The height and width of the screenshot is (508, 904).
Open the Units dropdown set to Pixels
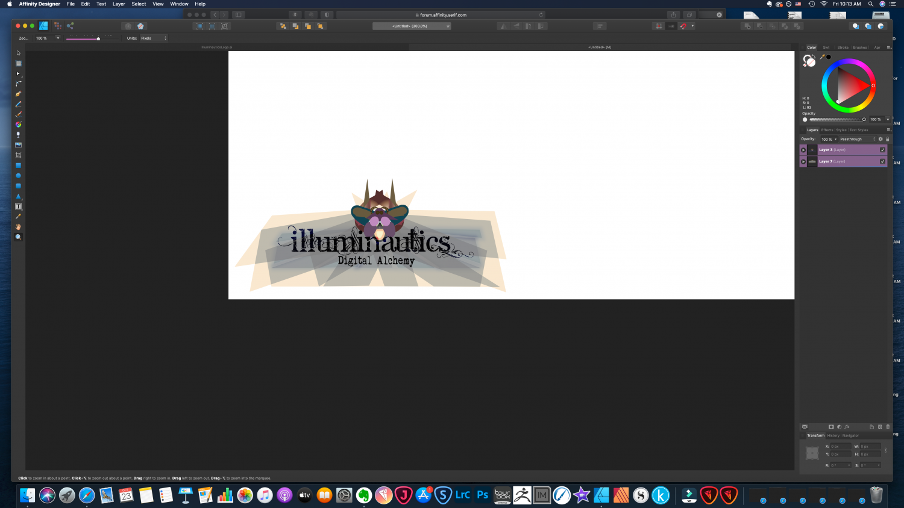[154, 38]
